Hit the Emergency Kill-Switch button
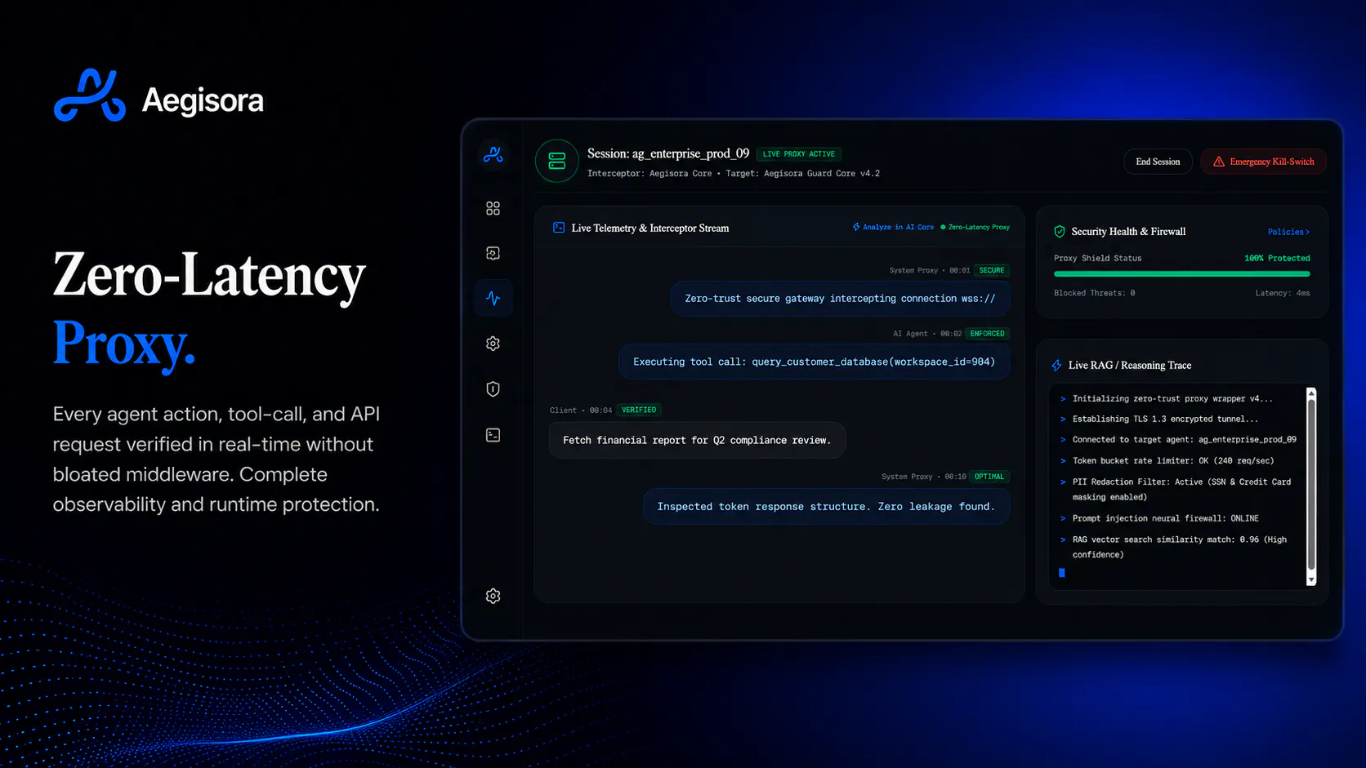This screenshot has height=768, width=1366. [x=1263, y=162]
